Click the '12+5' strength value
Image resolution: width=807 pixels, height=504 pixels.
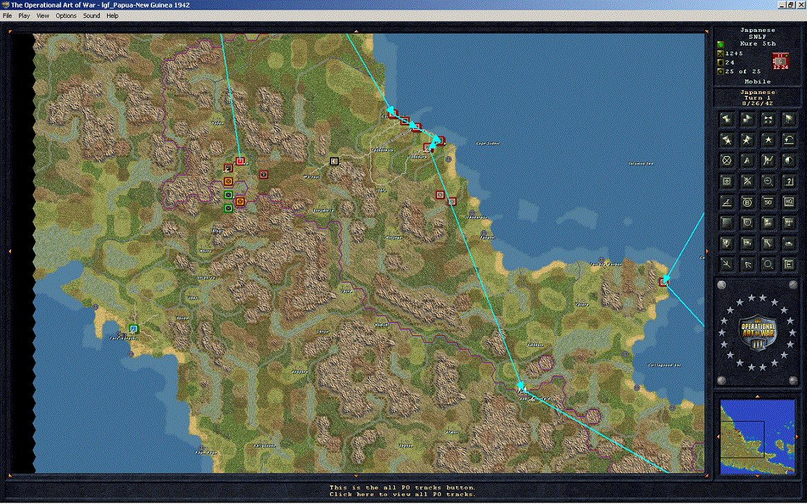[734, 53]
